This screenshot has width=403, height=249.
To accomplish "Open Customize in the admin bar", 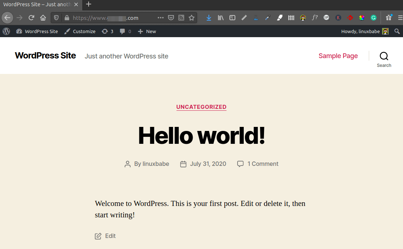I will click(x=80, y=31).
